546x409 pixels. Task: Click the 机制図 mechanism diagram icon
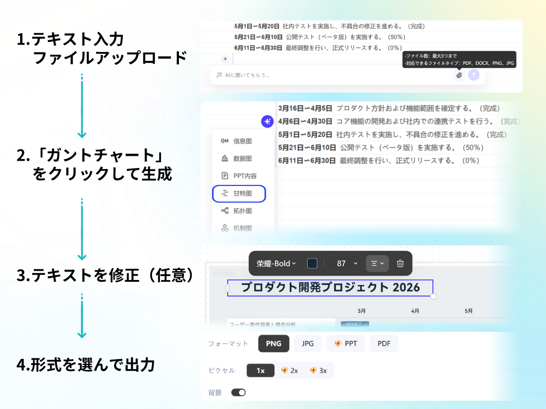pos(225,227)
